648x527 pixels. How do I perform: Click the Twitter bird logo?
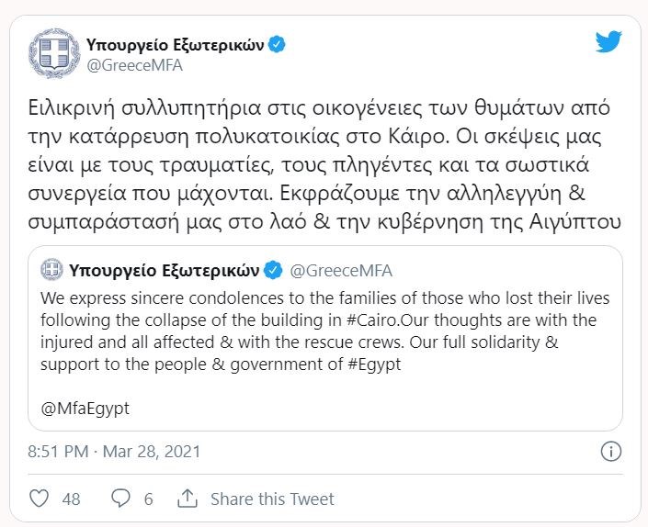click(608, 42)
